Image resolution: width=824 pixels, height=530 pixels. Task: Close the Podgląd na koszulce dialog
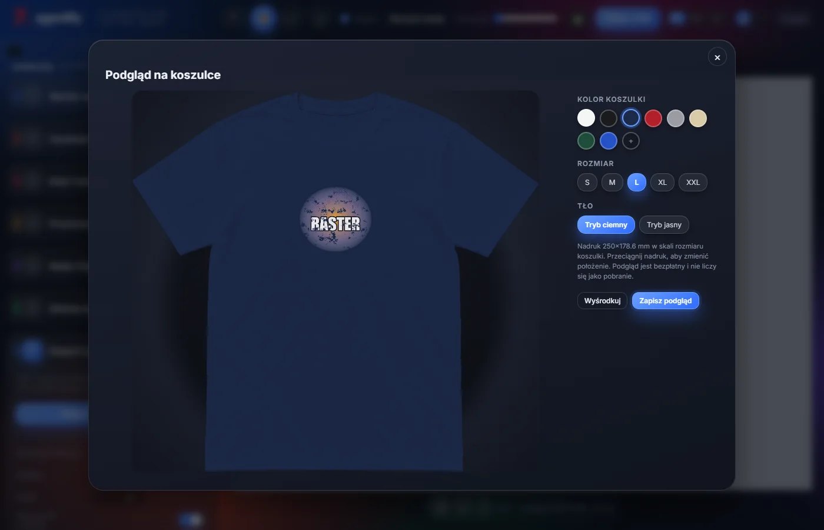click(717, 57)
